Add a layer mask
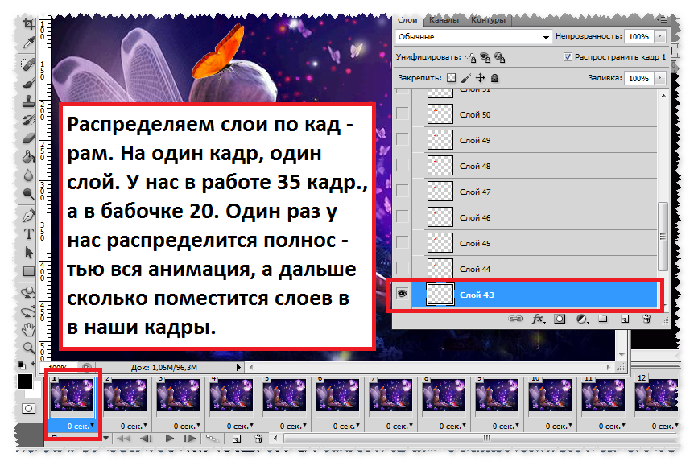This screenshot has height=466, width=694. tap(560, 319)
